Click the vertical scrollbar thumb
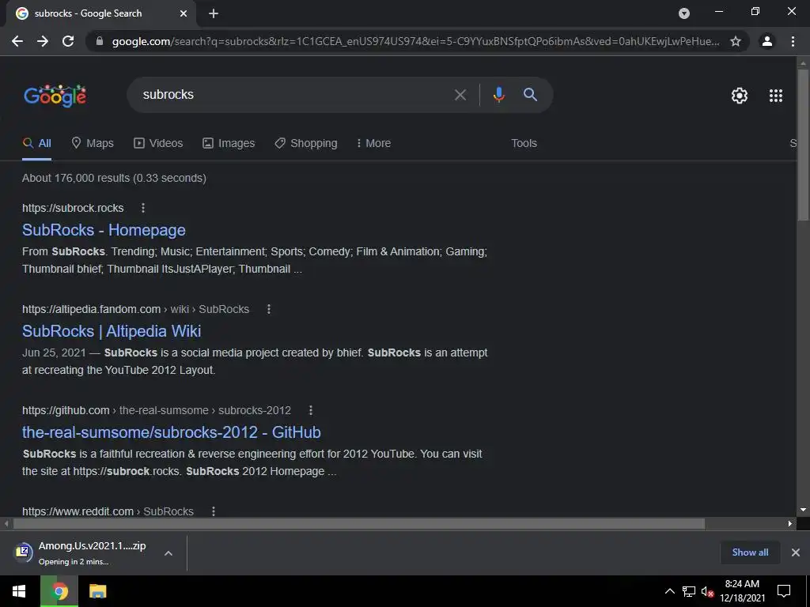810x607 pixels. pos(803,145)
